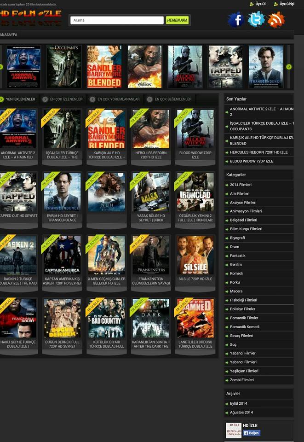Switch to the EN ÇOK İZLENENLER tab

point(63,99)
